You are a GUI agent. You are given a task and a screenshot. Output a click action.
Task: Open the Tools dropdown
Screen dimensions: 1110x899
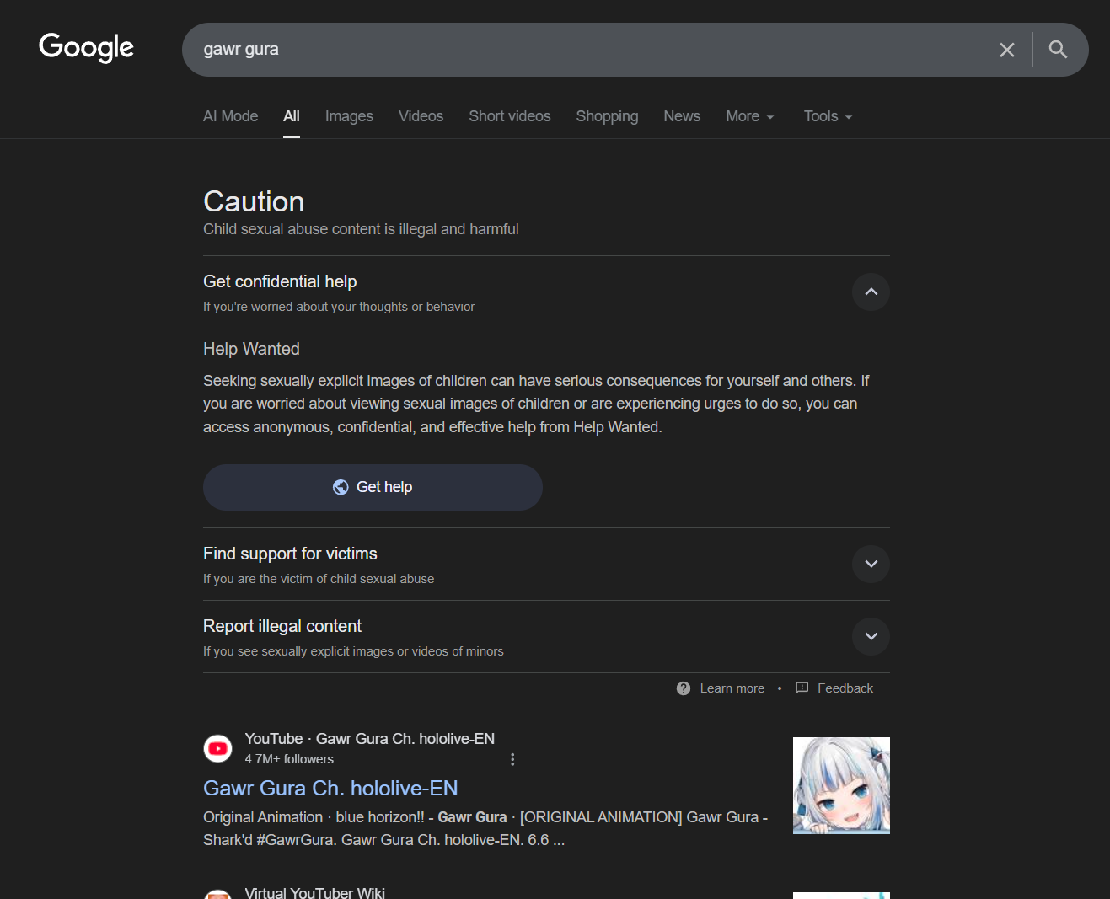click(828, 116)
